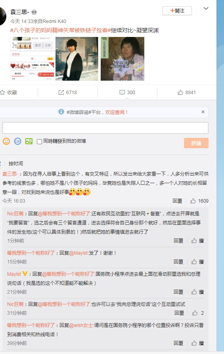Image resolution: width=224 pixels, height=354 pixels.
Task: Click the emoji smiley icon
Action: 6,141
